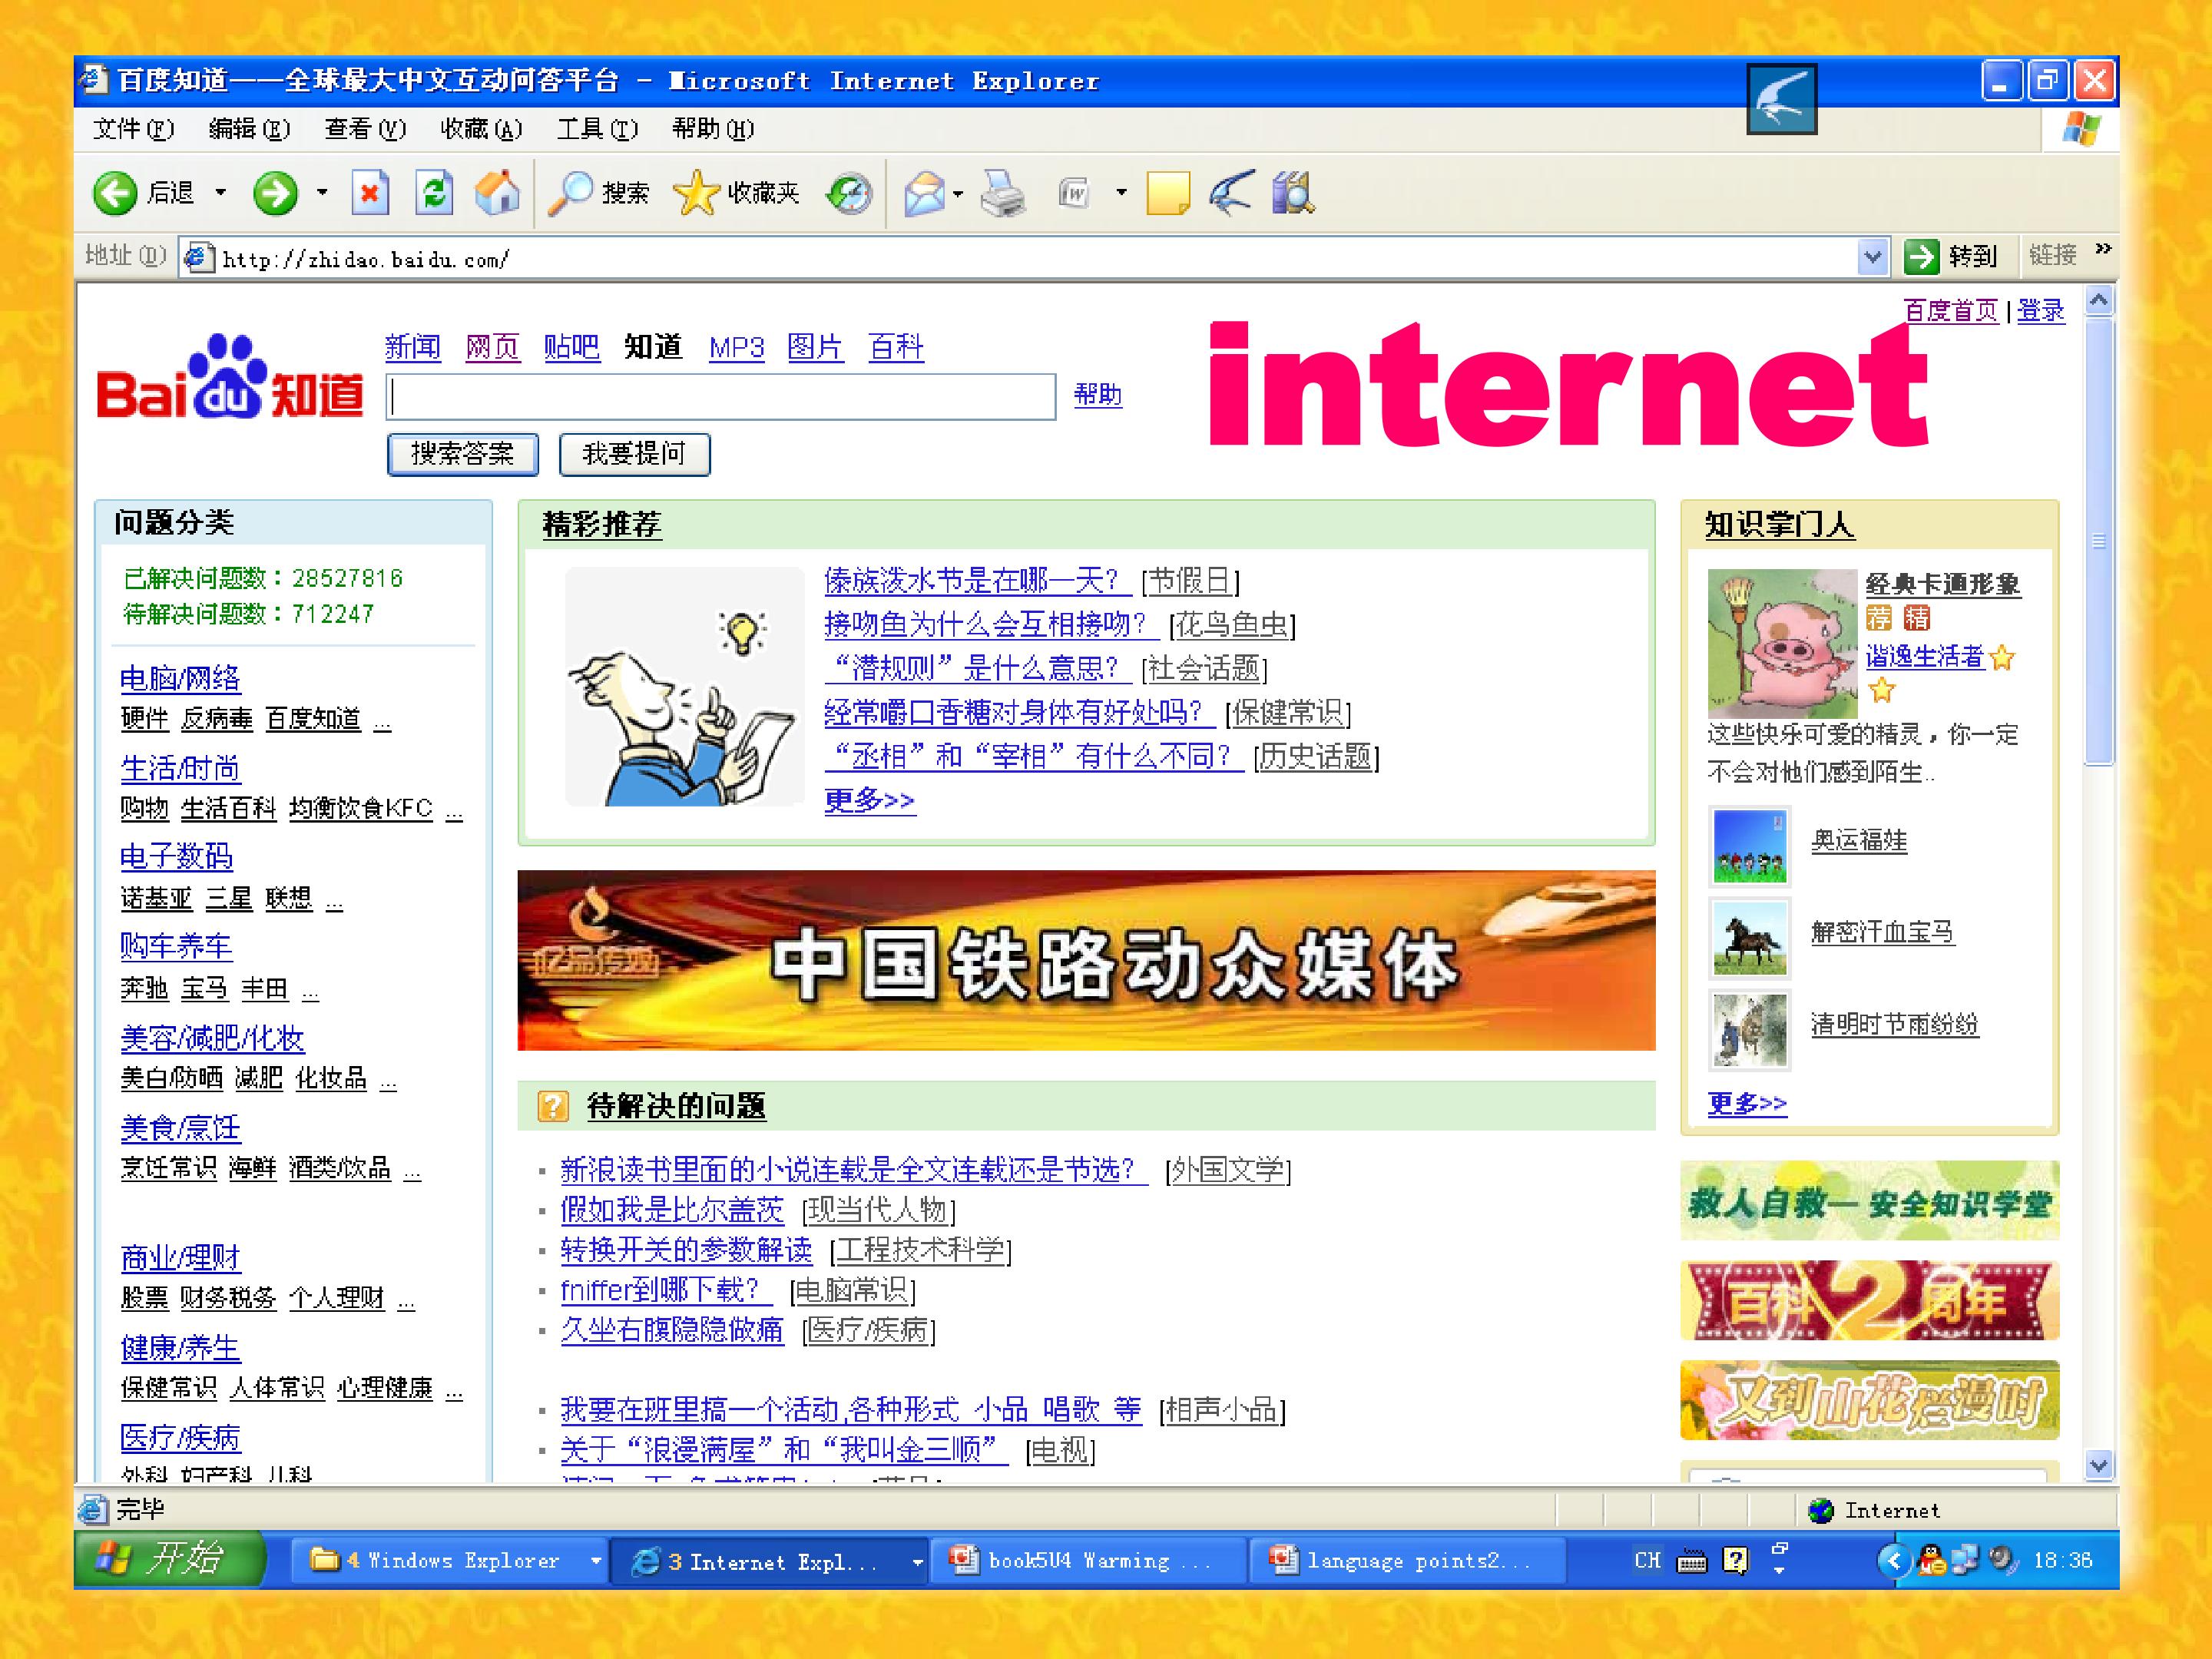Viewport: 2212px width, 1659px height.
Task: Open the Favorites star icon
Action: 696,193
